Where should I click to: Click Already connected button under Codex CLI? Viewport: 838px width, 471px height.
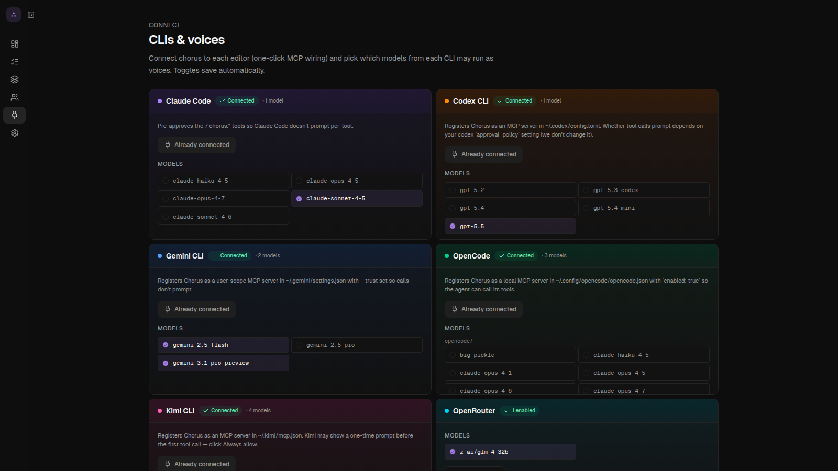483,154
